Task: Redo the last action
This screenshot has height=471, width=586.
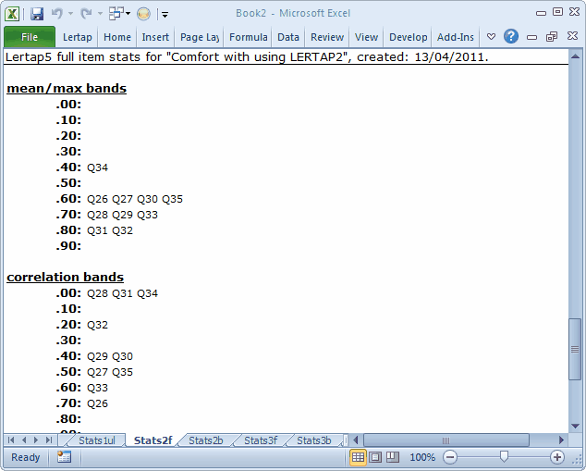Action: coord(86,14)
